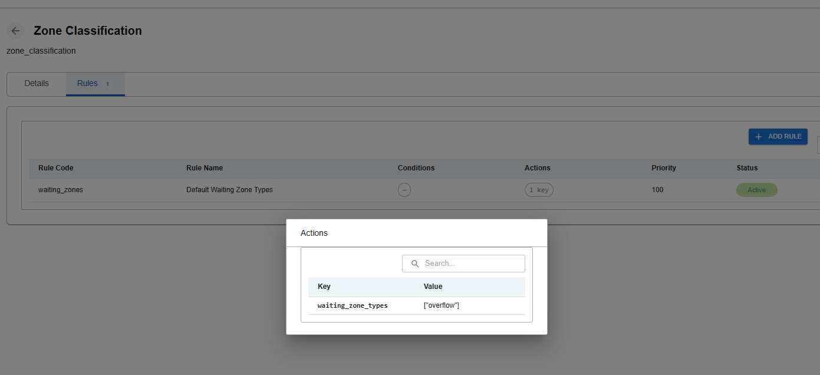Click the circled arrow beside Zone Classification title
Viewport: 820px width, 375px height.
point(15,31)
